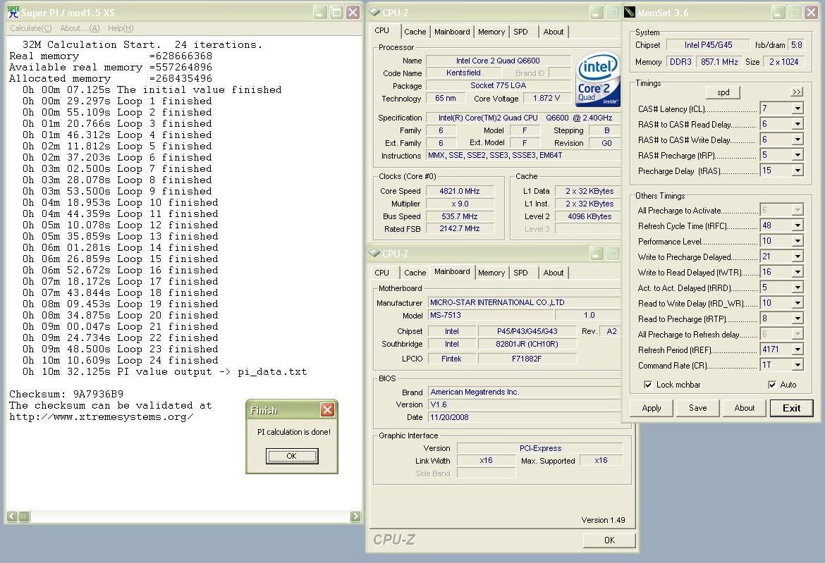
Task: Click the spd button in MemSet Timings
Action: pos(723,92)
